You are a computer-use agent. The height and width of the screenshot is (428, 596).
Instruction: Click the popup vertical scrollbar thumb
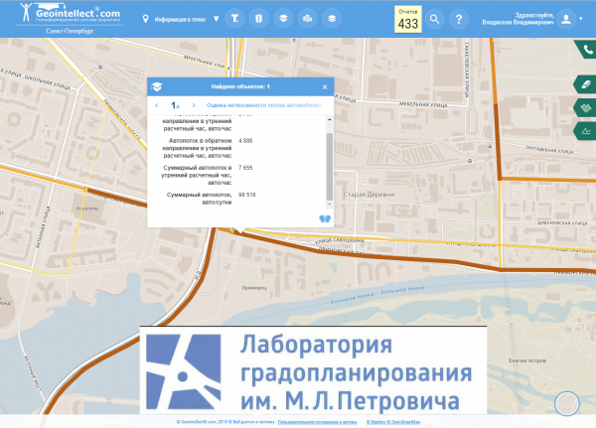tap(330, 167)
